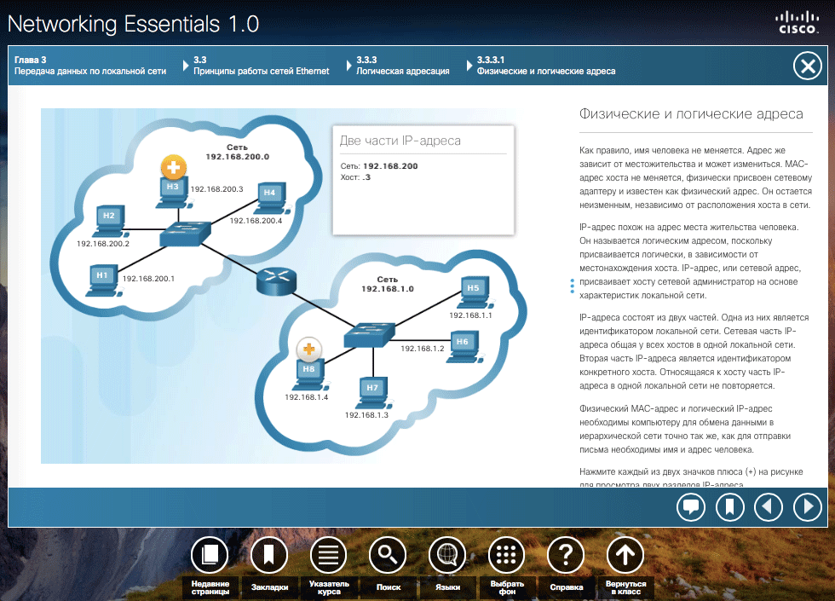Open Недавние страницы recent pages icon

210,555
